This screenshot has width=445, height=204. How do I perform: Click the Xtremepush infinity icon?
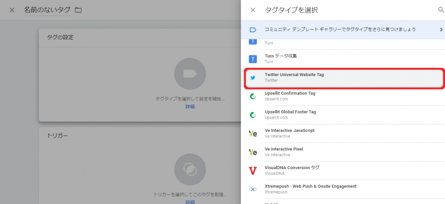252,189
